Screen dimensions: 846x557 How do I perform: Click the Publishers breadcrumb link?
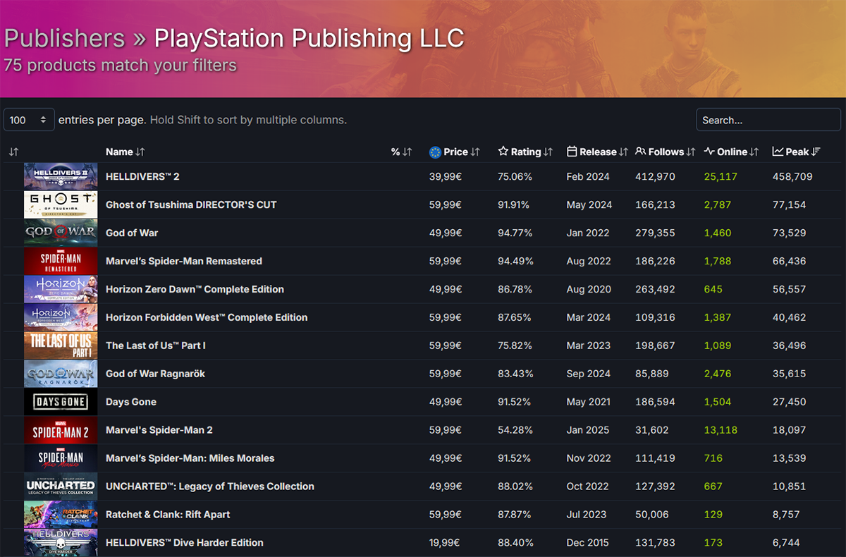pyautogui.click(x=64, y=38)
